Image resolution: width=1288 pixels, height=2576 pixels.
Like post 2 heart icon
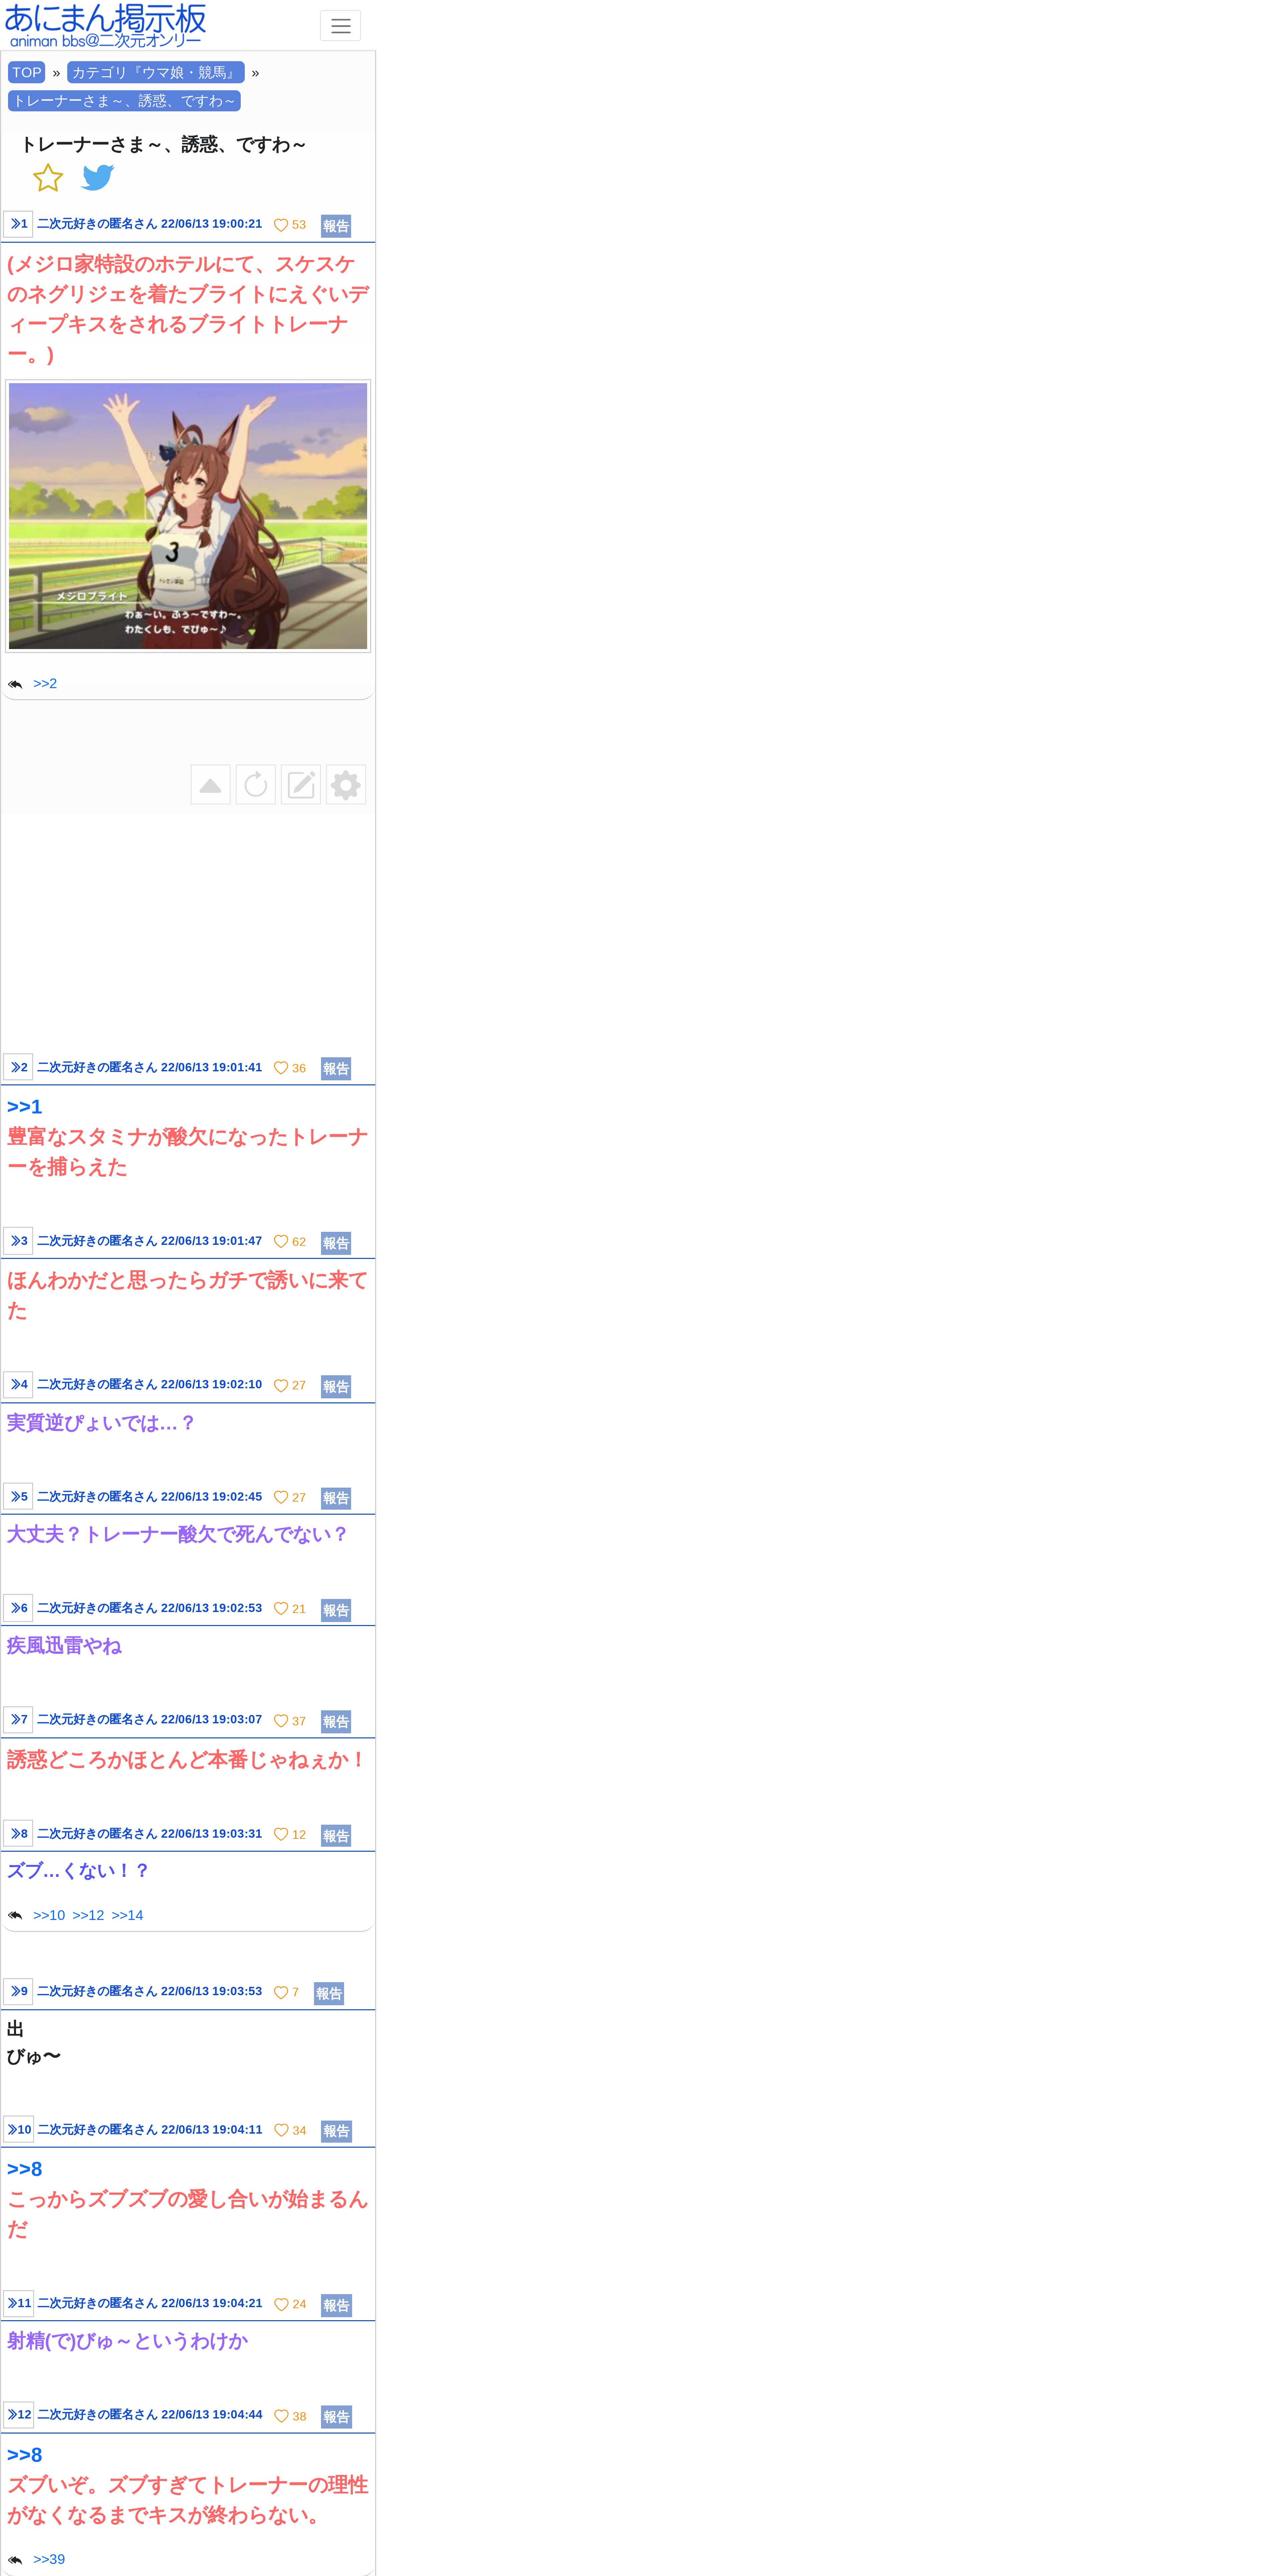(281, 1068)
